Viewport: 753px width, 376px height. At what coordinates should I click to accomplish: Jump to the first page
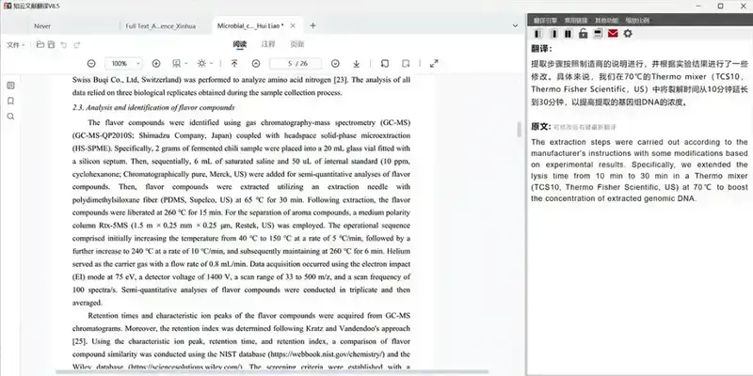[x=234, y=63]
